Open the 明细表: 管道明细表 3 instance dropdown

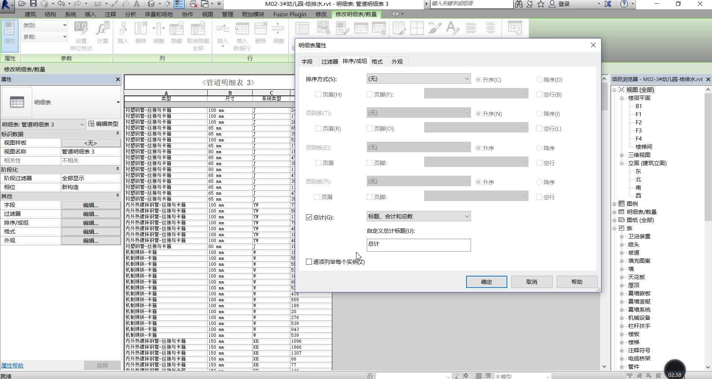43,124
